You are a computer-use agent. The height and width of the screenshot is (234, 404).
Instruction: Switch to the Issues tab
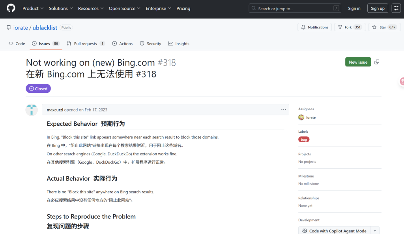click(x=46, y=43)
